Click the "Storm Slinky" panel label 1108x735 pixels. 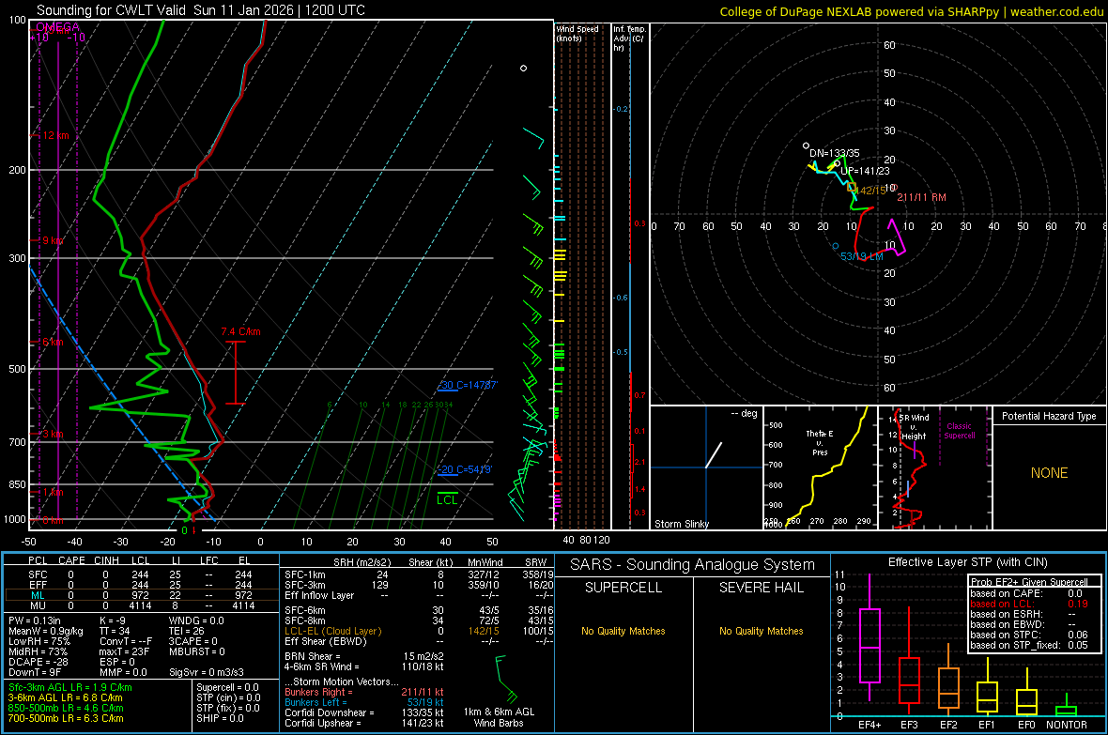point(681,524)
